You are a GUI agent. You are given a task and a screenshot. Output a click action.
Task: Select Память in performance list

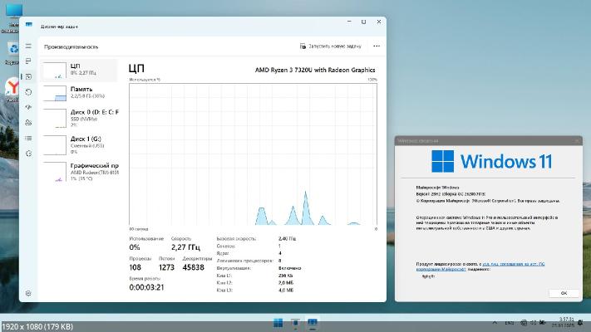[81, 92]
